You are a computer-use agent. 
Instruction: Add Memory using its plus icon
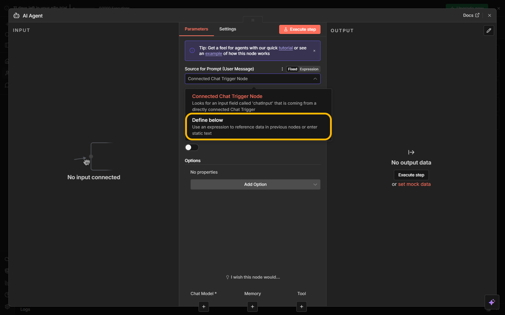(x=252, y=307)
